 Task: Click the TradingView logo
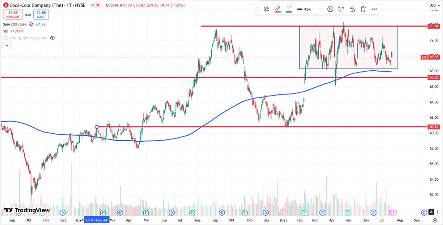tap(27, 210)
